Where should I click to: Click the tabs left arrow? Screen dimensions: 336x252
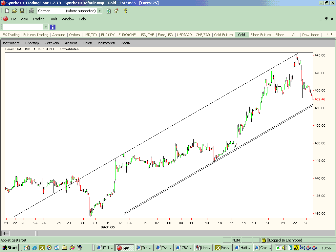coord(327,34)
